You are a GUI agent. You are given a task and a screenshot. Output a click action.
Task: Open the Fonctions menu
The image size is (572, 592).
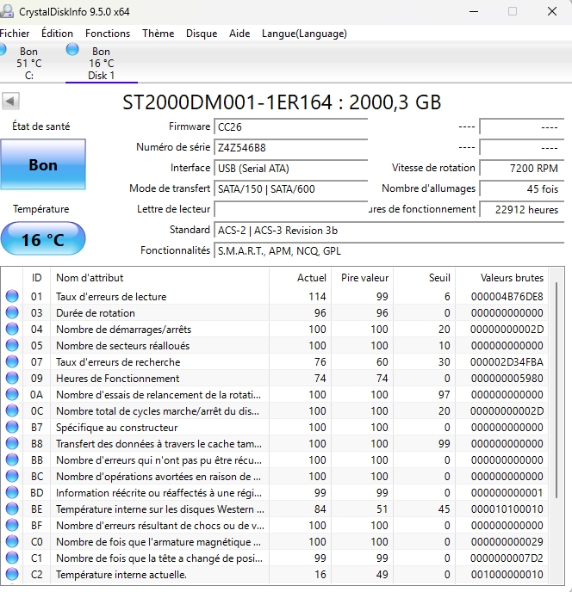coord(108,34)
